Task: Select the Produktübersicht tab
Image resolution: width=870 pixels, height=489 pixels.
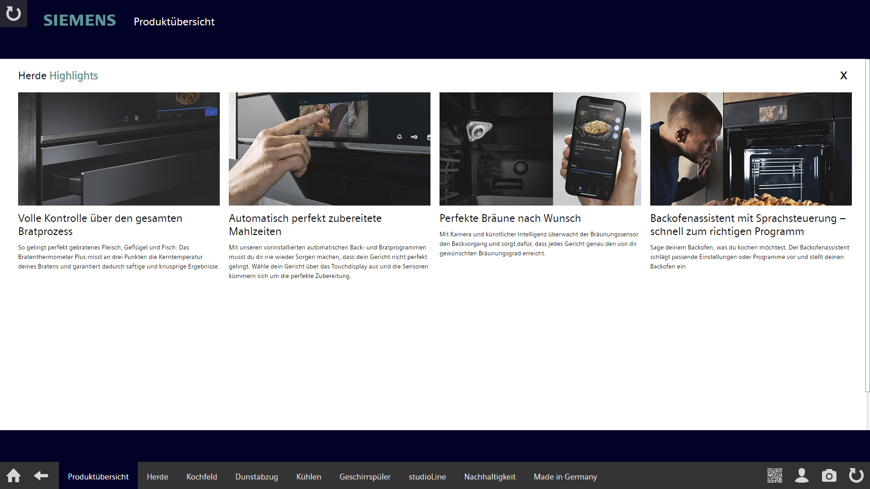Action: pos(98,477)
